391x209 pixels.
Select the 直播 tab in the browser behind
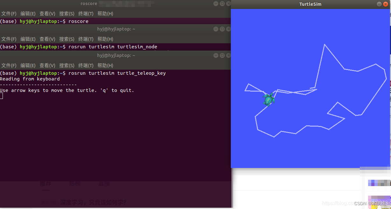[104, 184]
